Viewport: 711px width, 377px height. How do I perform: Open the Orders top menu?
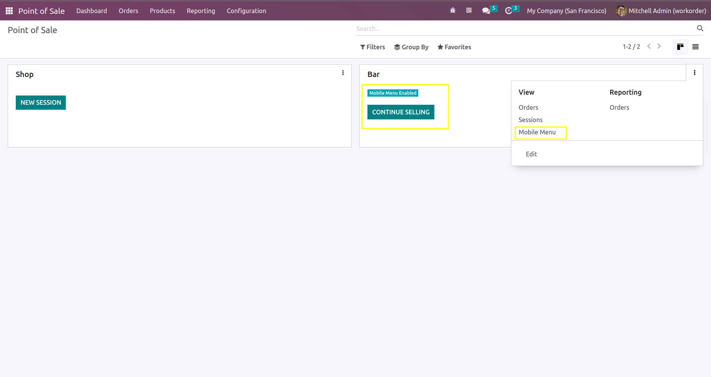[x=129, y=11]
